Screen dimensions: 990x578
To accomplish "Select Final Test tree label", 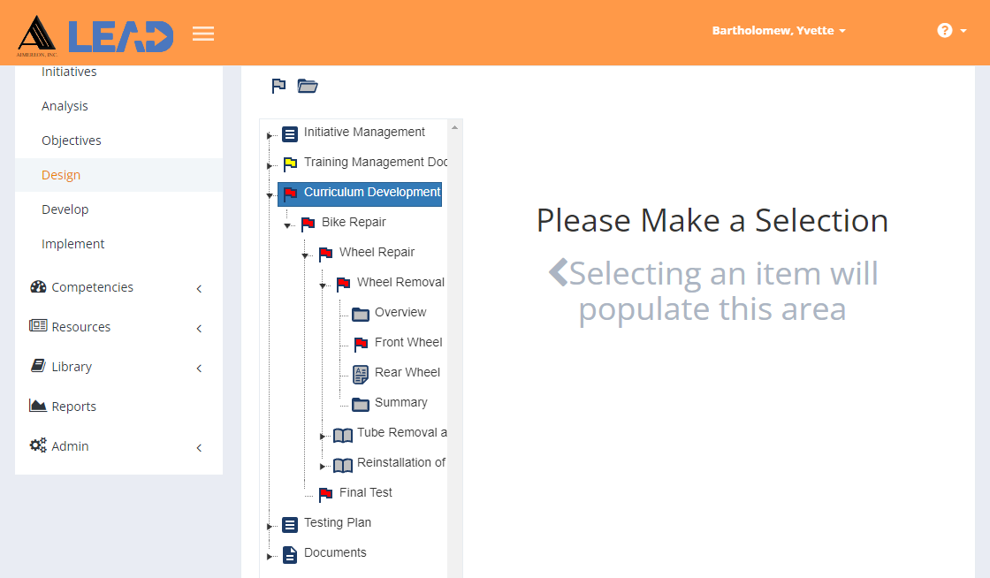I will click(366, 492).
